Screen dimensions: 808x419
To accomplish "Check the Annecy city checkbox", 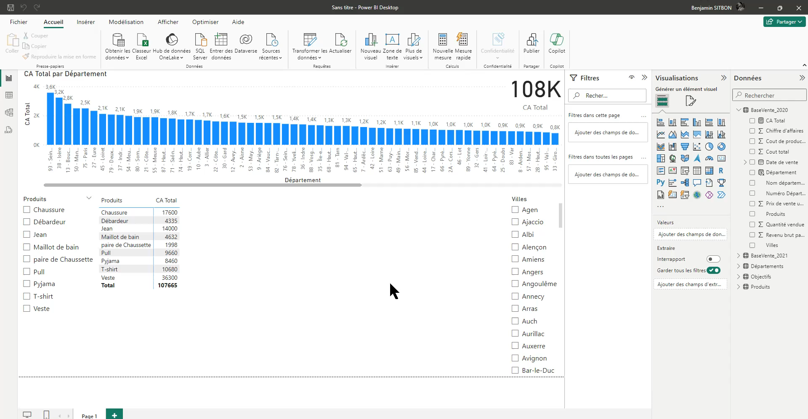I will (x=515, y=296).
